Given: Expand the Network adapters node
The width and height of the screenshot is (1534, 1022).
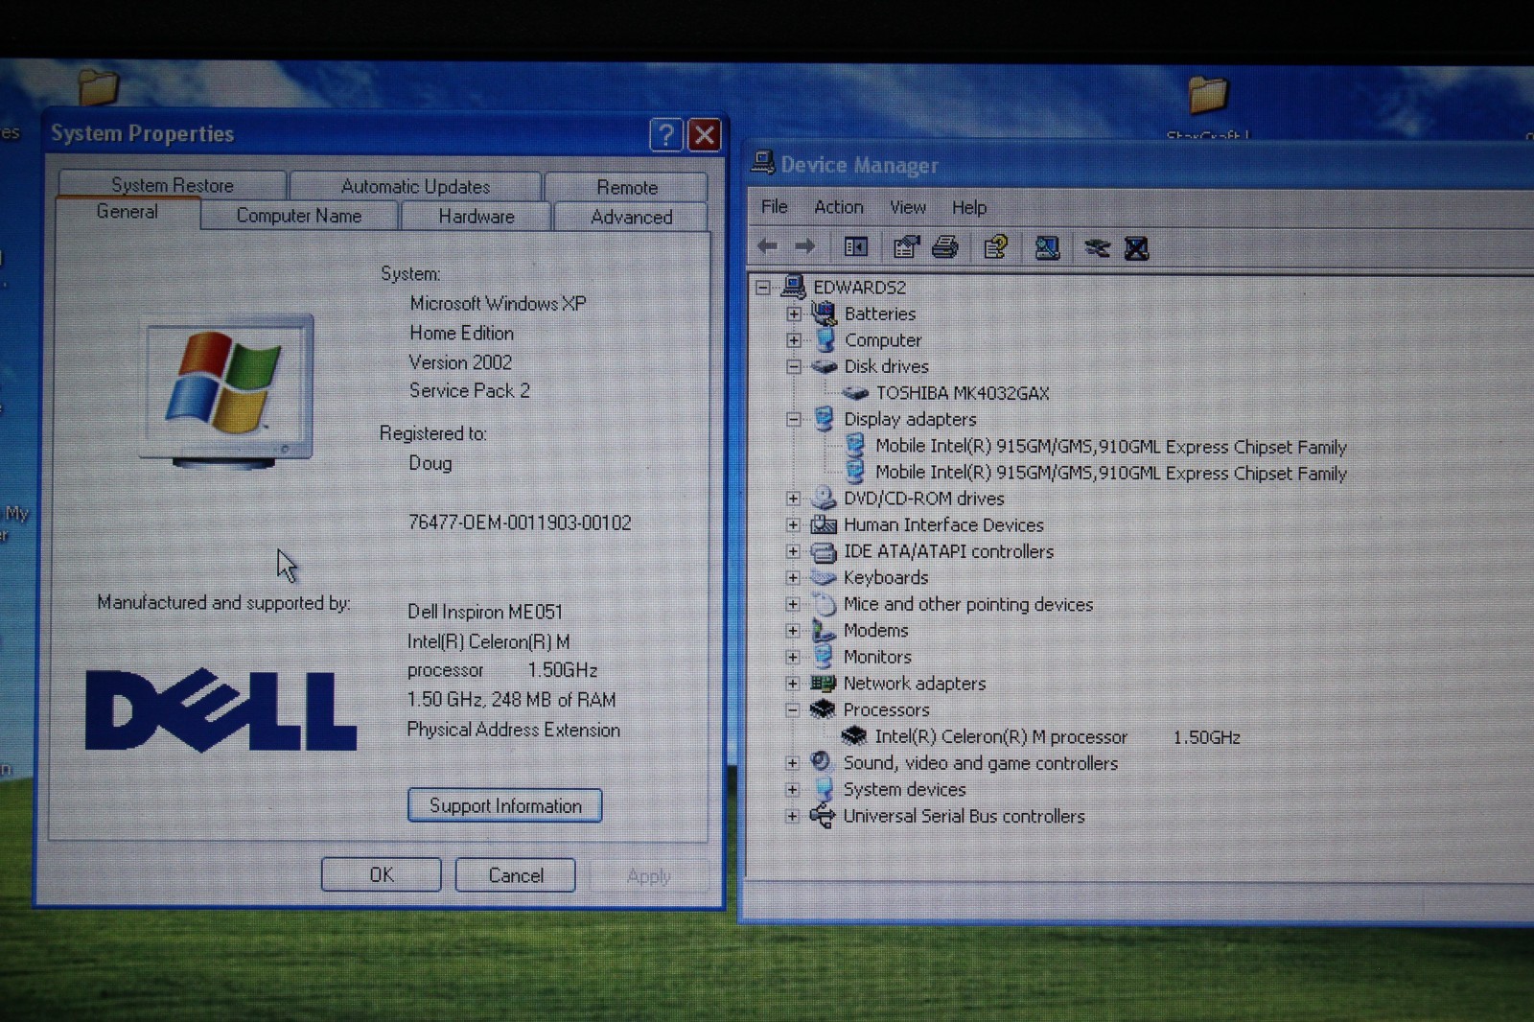Looking at the screenshot, I should pyautogui.click(x=793, y=684).
